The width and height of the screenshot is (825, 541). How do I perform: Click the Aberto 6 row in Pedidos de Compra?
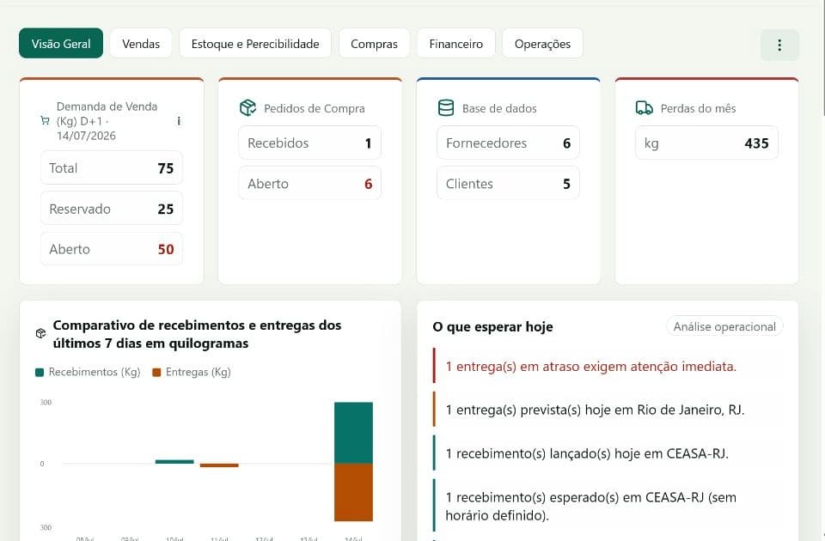click(x=310, y=184)
